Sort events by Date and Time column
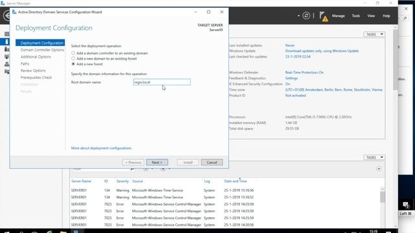 [x=235, y=181]
